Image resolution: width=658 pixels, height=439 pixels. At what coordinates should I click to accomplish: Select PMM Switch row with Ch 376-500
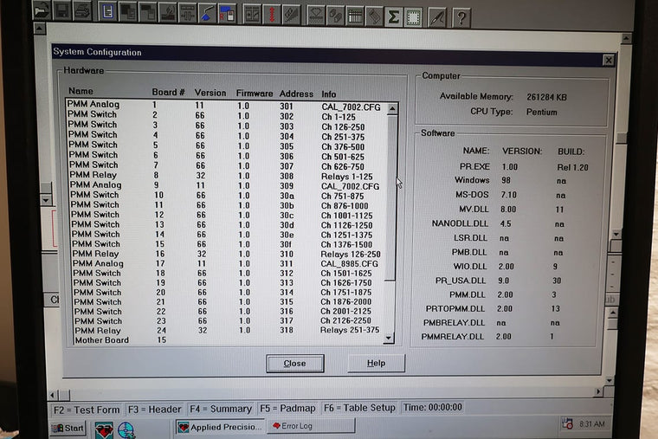[x=227, y=145]
